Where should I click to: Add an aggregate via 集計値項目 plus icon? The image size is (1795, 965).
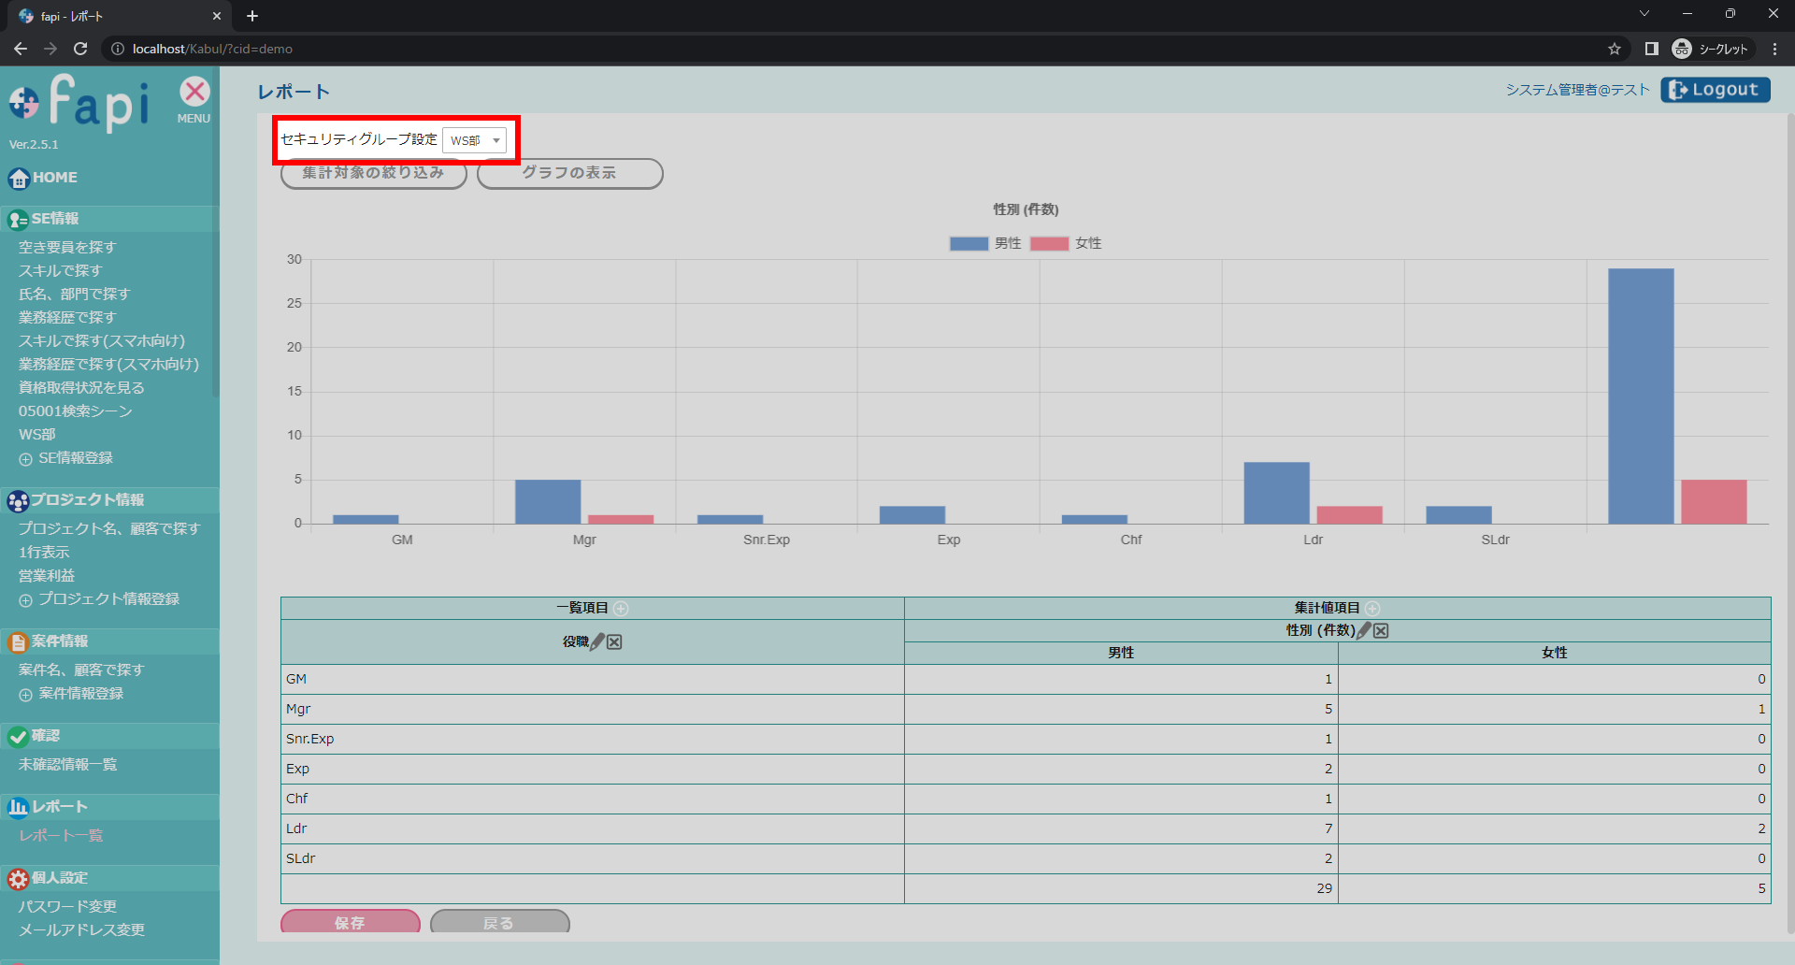(1372, 609)
